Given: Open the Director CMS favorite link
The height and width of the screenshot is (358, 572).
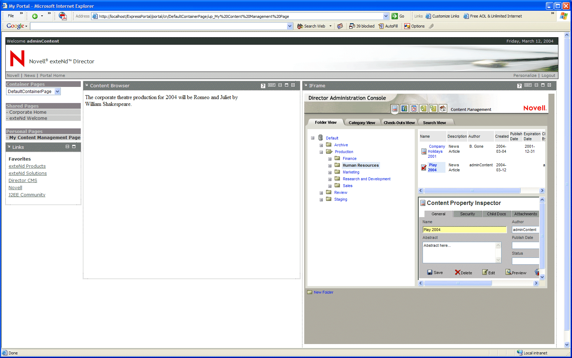Looking at the screenshot, I should 23,181.
